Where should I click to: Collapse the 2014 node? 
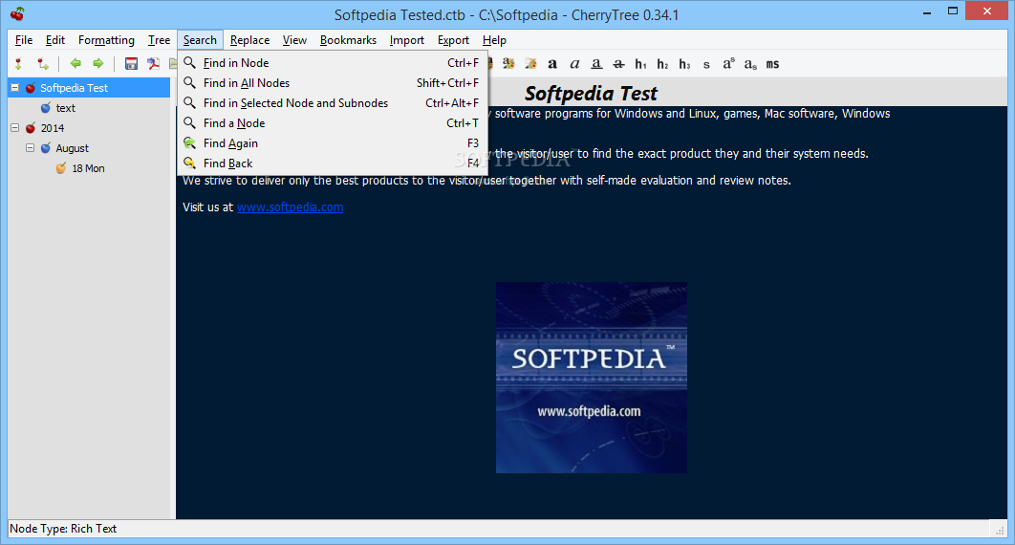coord(15,127)
